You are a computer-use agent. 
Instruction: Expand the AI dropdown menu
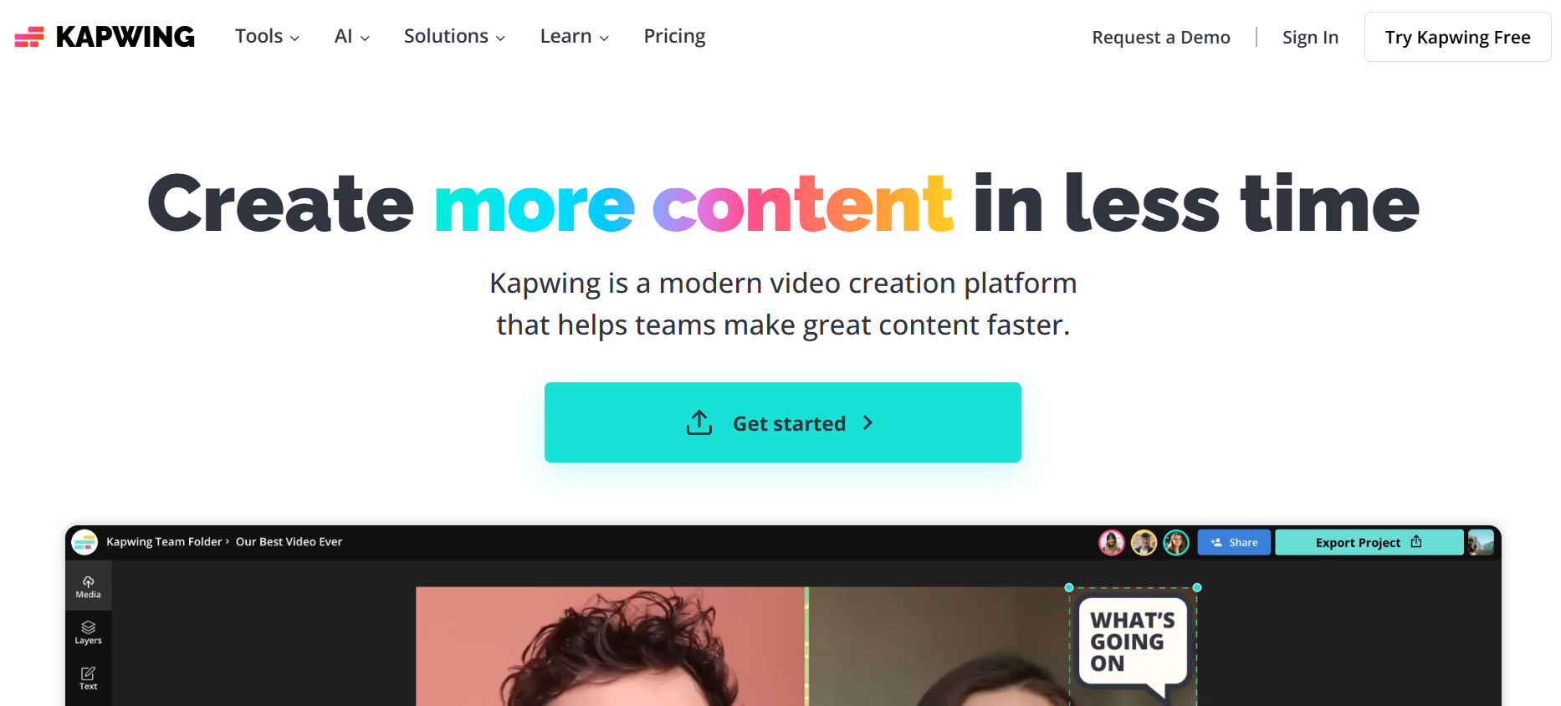[351, 37]
